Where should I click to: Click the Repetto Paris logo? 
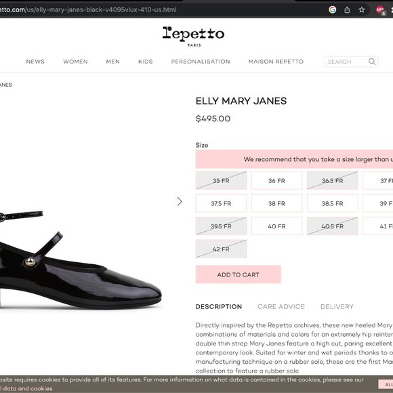(194, 37)
